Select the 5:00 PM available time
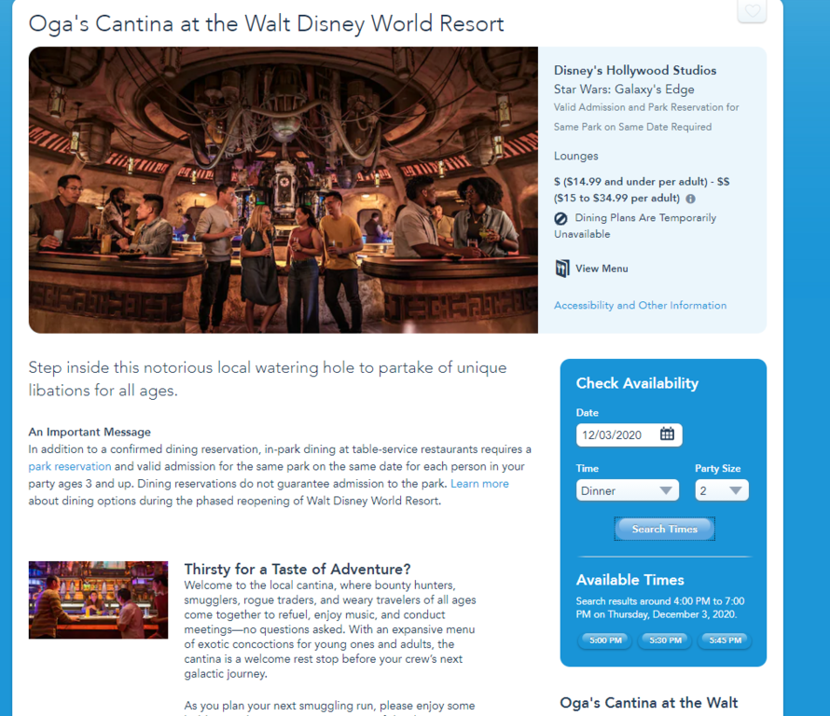Viewport: 830px width, 716px height. [x=605, y=640]
